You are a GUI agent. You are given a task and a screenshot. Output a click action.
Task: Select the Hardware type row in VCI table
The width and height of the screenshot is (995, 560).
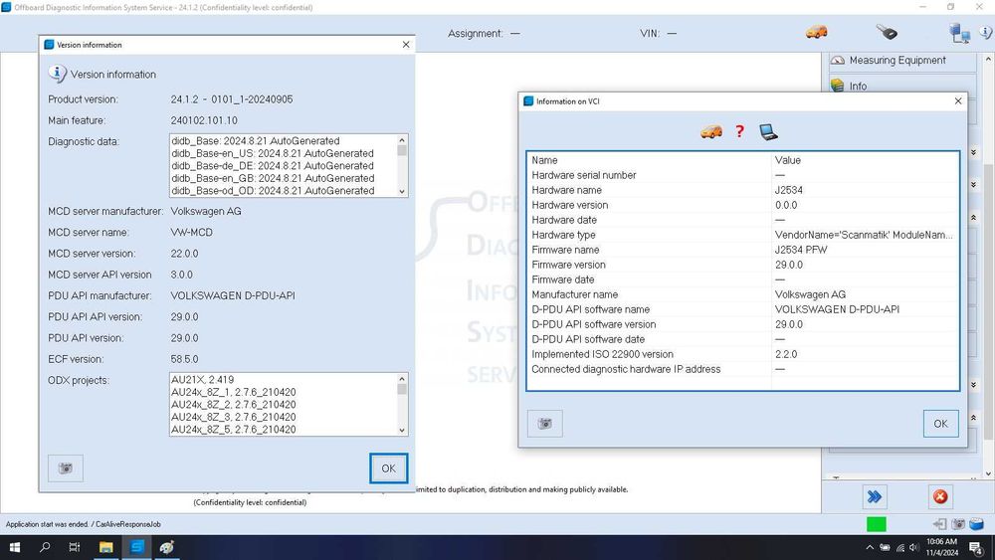(x=742, y=235)
